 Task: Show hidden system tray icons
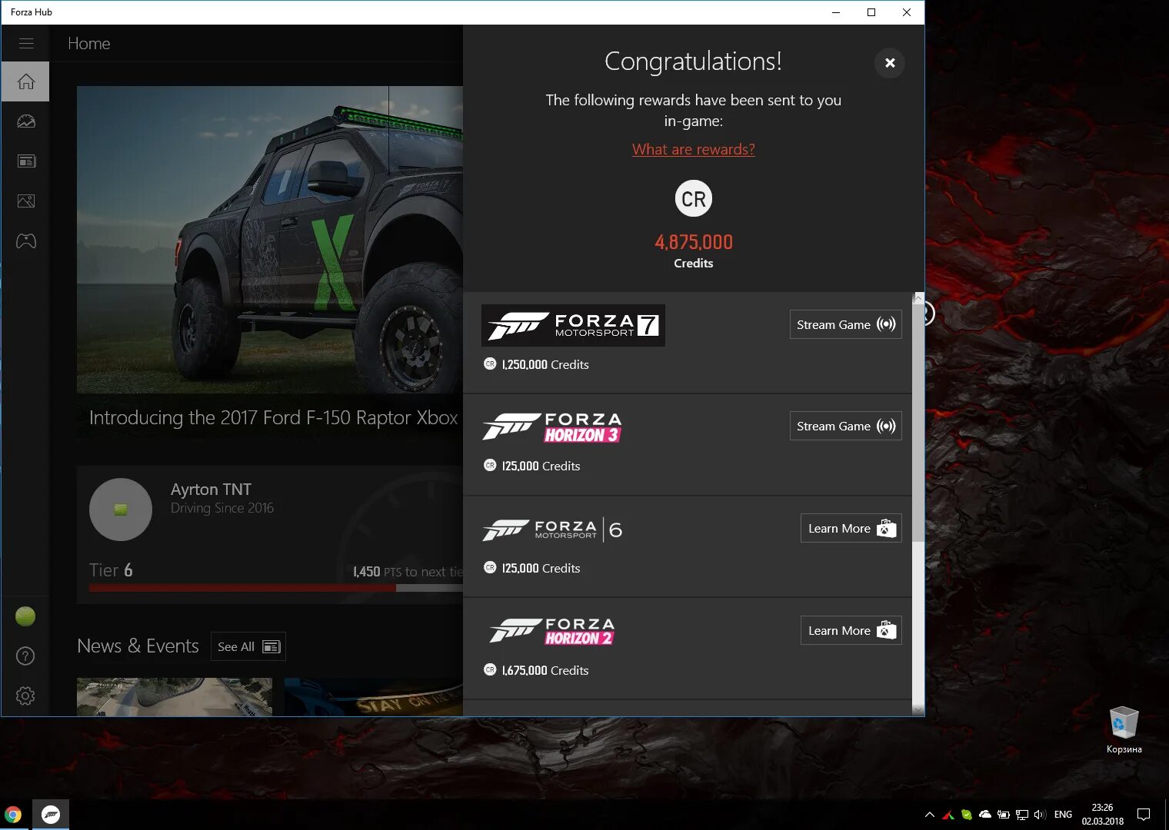930,815
